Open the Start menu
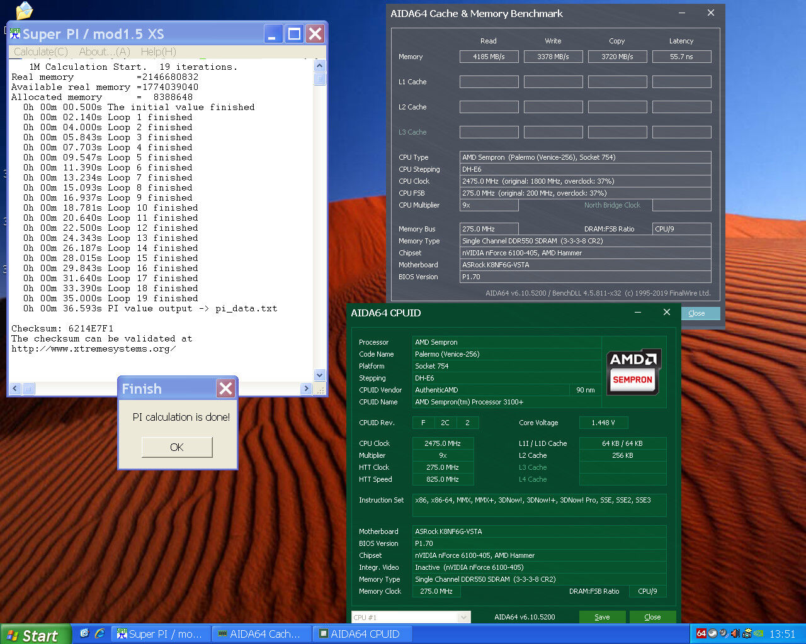The image size is (806, 644). pos(32,635)
